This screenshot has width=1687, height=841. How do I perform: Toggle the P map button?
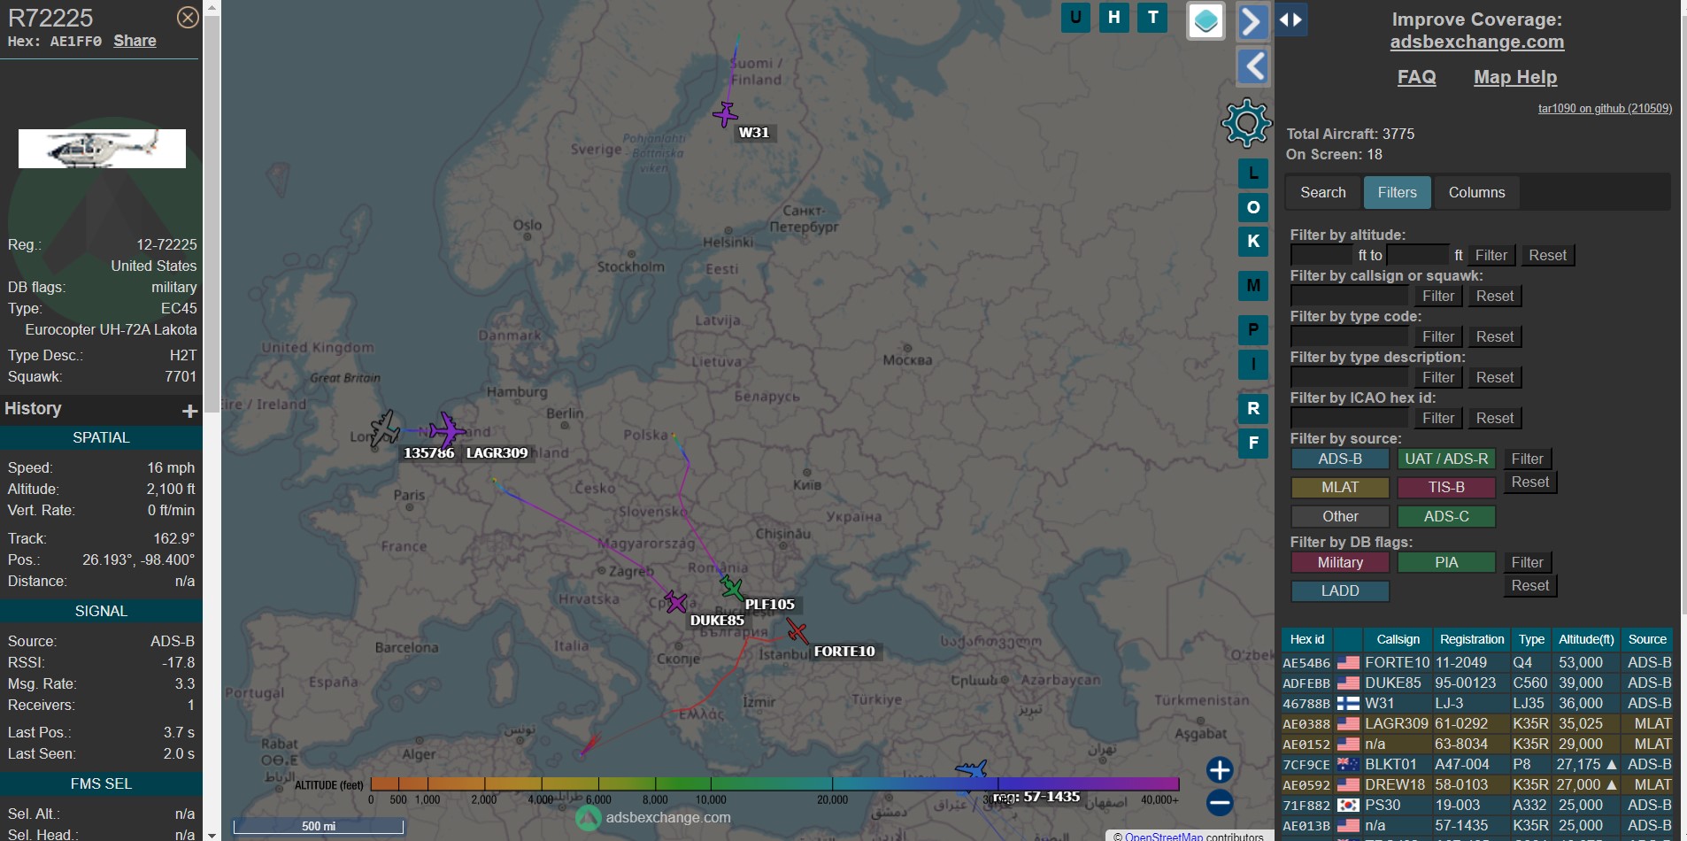(x=1253, y=329)
